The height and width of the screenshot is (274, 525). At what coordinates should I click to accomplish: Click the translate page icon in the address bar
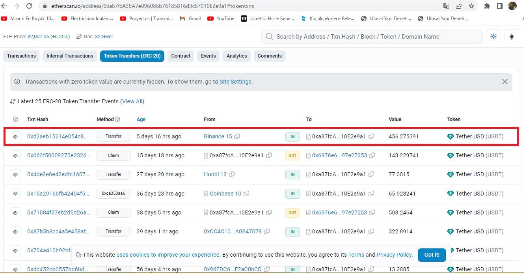(x=446, y=6)
